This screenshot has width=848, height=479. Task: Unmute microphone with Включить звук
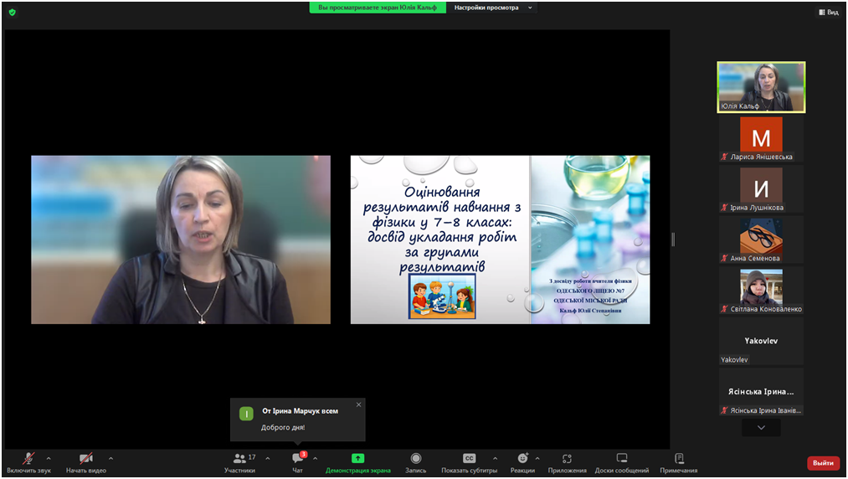tap(28, 459)
